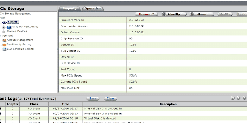Select log entry Physical disk 7 is plugged in
Image resolution: width=247 pixels, height=123 pixels.
103,108
